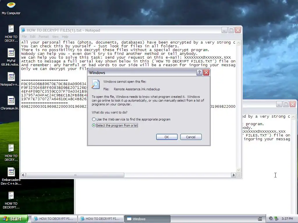Click the vertical scrollbar up arrow in front Notepad
The image size is (298, 223).
(x=238, y=43)
